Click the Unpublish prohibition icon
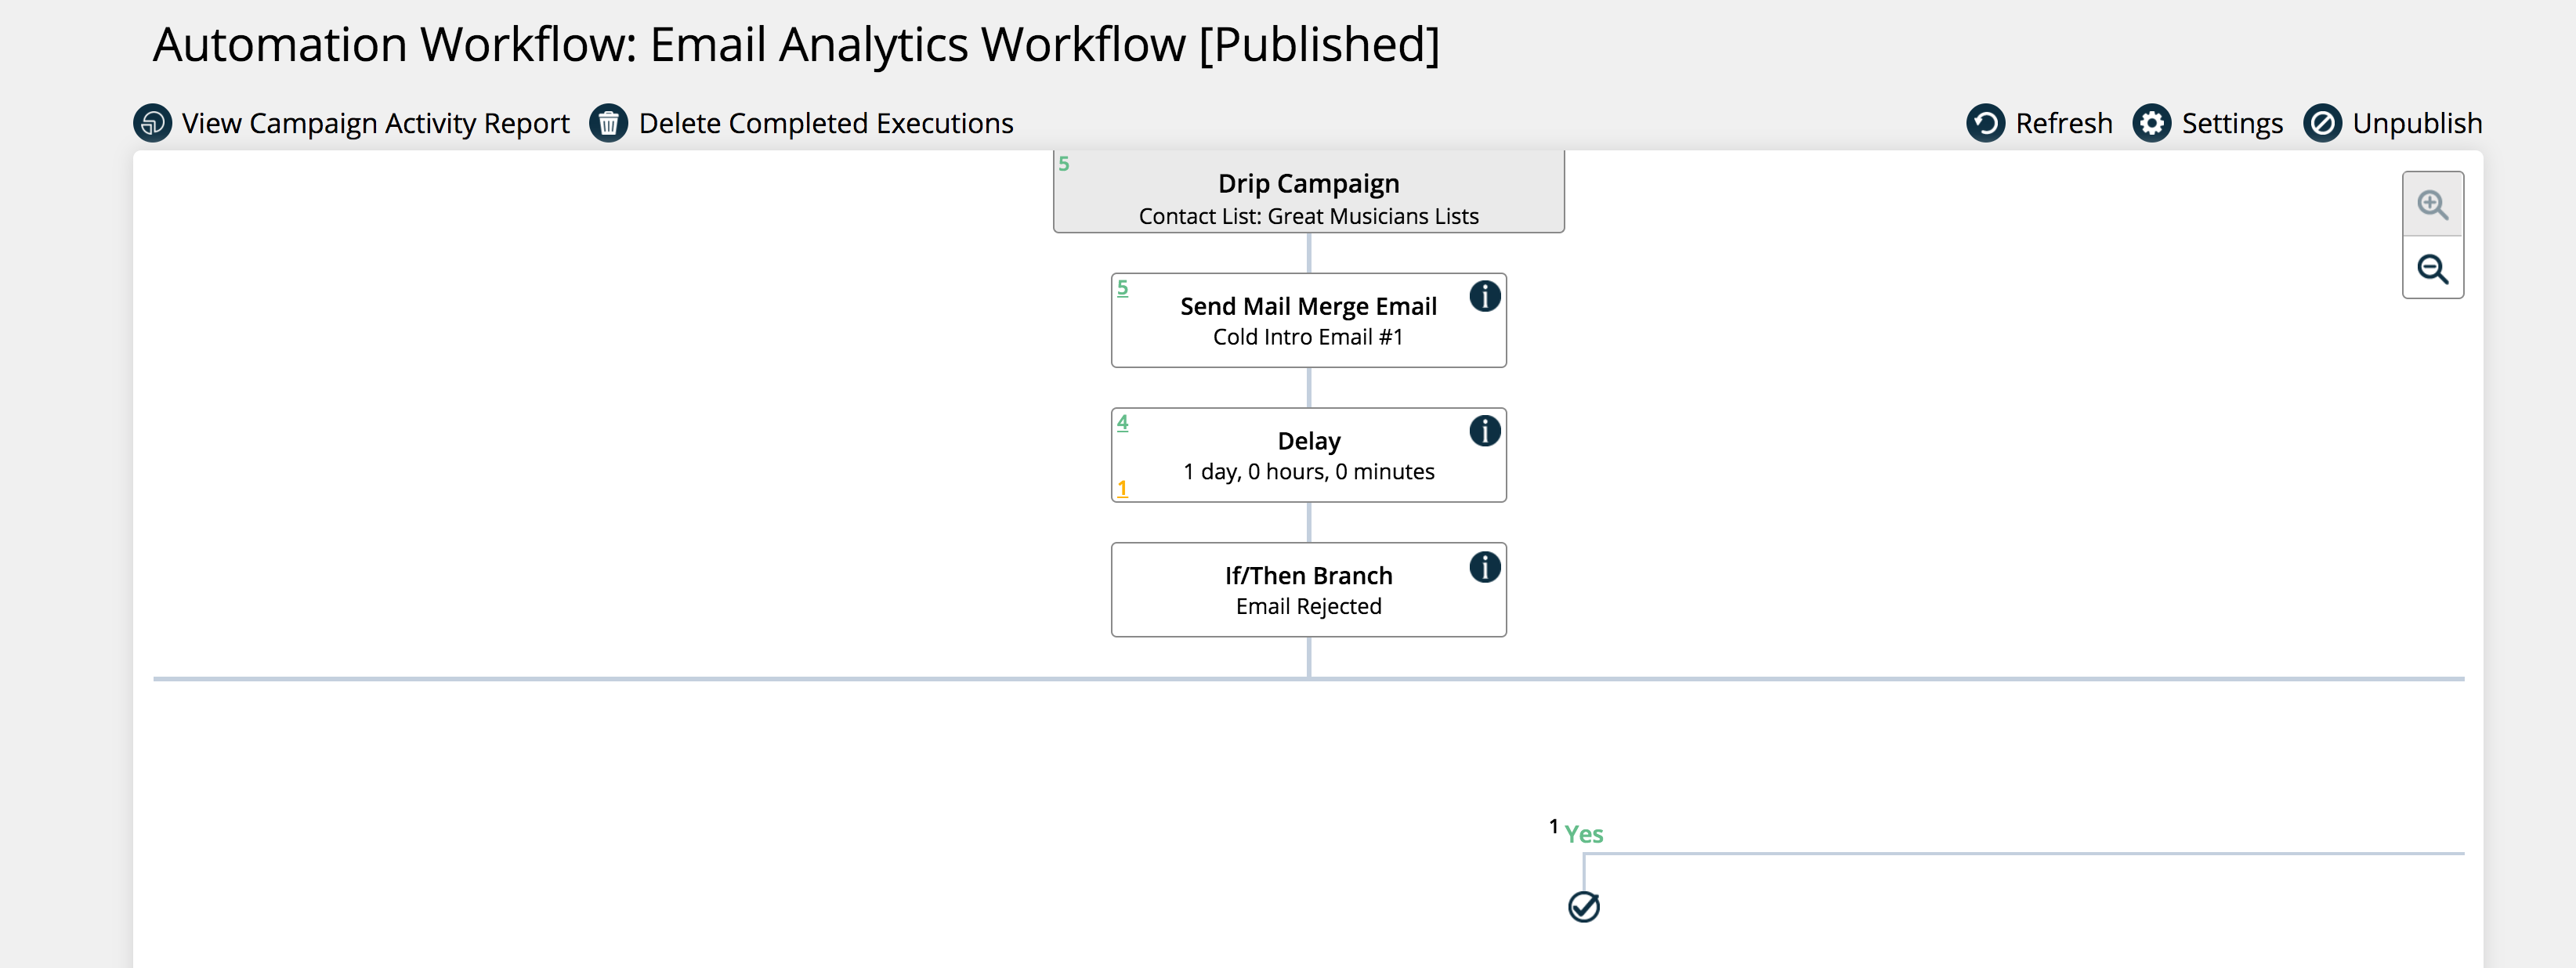The height and width of the screenshot is (968, 2576). (2322, 123)
